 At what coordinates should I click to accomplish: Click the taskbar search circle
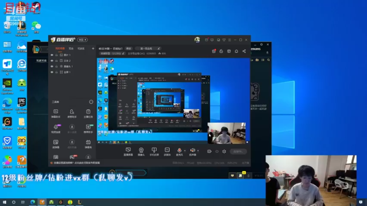14,202
